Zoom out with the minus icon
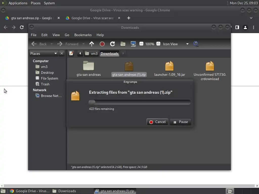 [x=141, y=44]
